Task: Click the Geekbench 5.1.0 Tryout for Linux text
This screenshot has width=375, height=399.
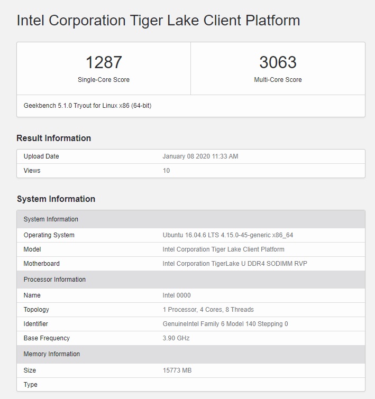Action: (x=87, y=106)
